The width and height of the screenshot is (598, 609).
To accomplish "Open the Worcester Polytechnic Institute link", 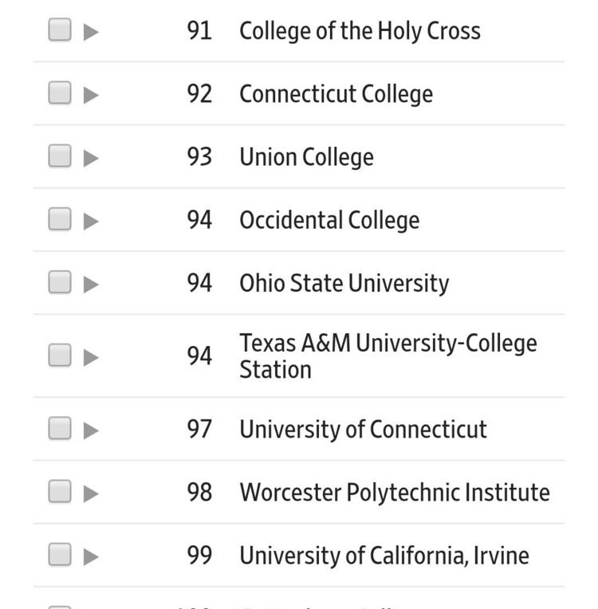I will coord(394,493).
